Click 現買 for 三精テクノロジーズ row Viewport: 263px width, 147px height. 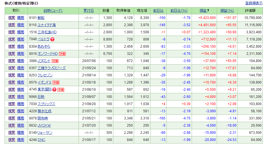12,68
